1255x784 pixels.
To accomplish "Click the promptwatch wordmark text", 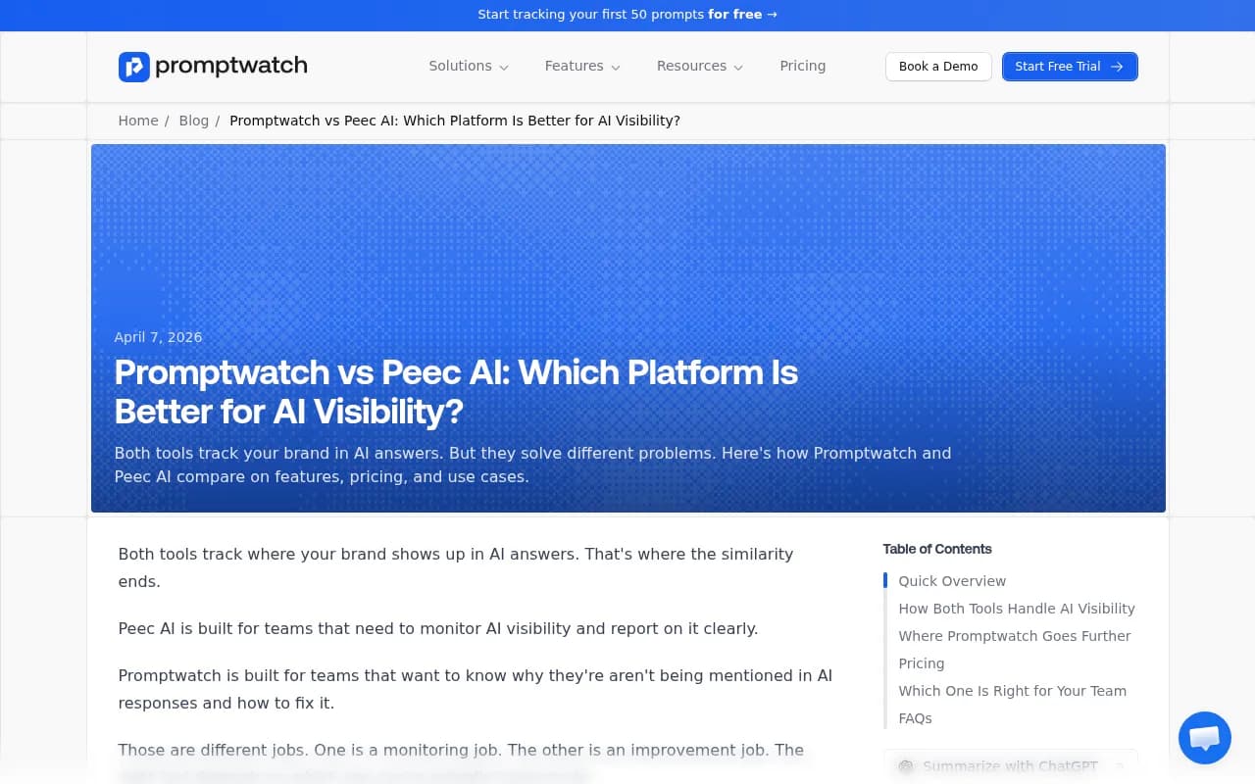I will coord(231,67).
